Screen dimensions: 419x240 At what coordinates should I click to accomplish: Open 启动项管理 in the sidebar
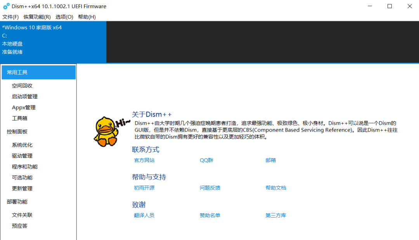(x=24, y=96)
